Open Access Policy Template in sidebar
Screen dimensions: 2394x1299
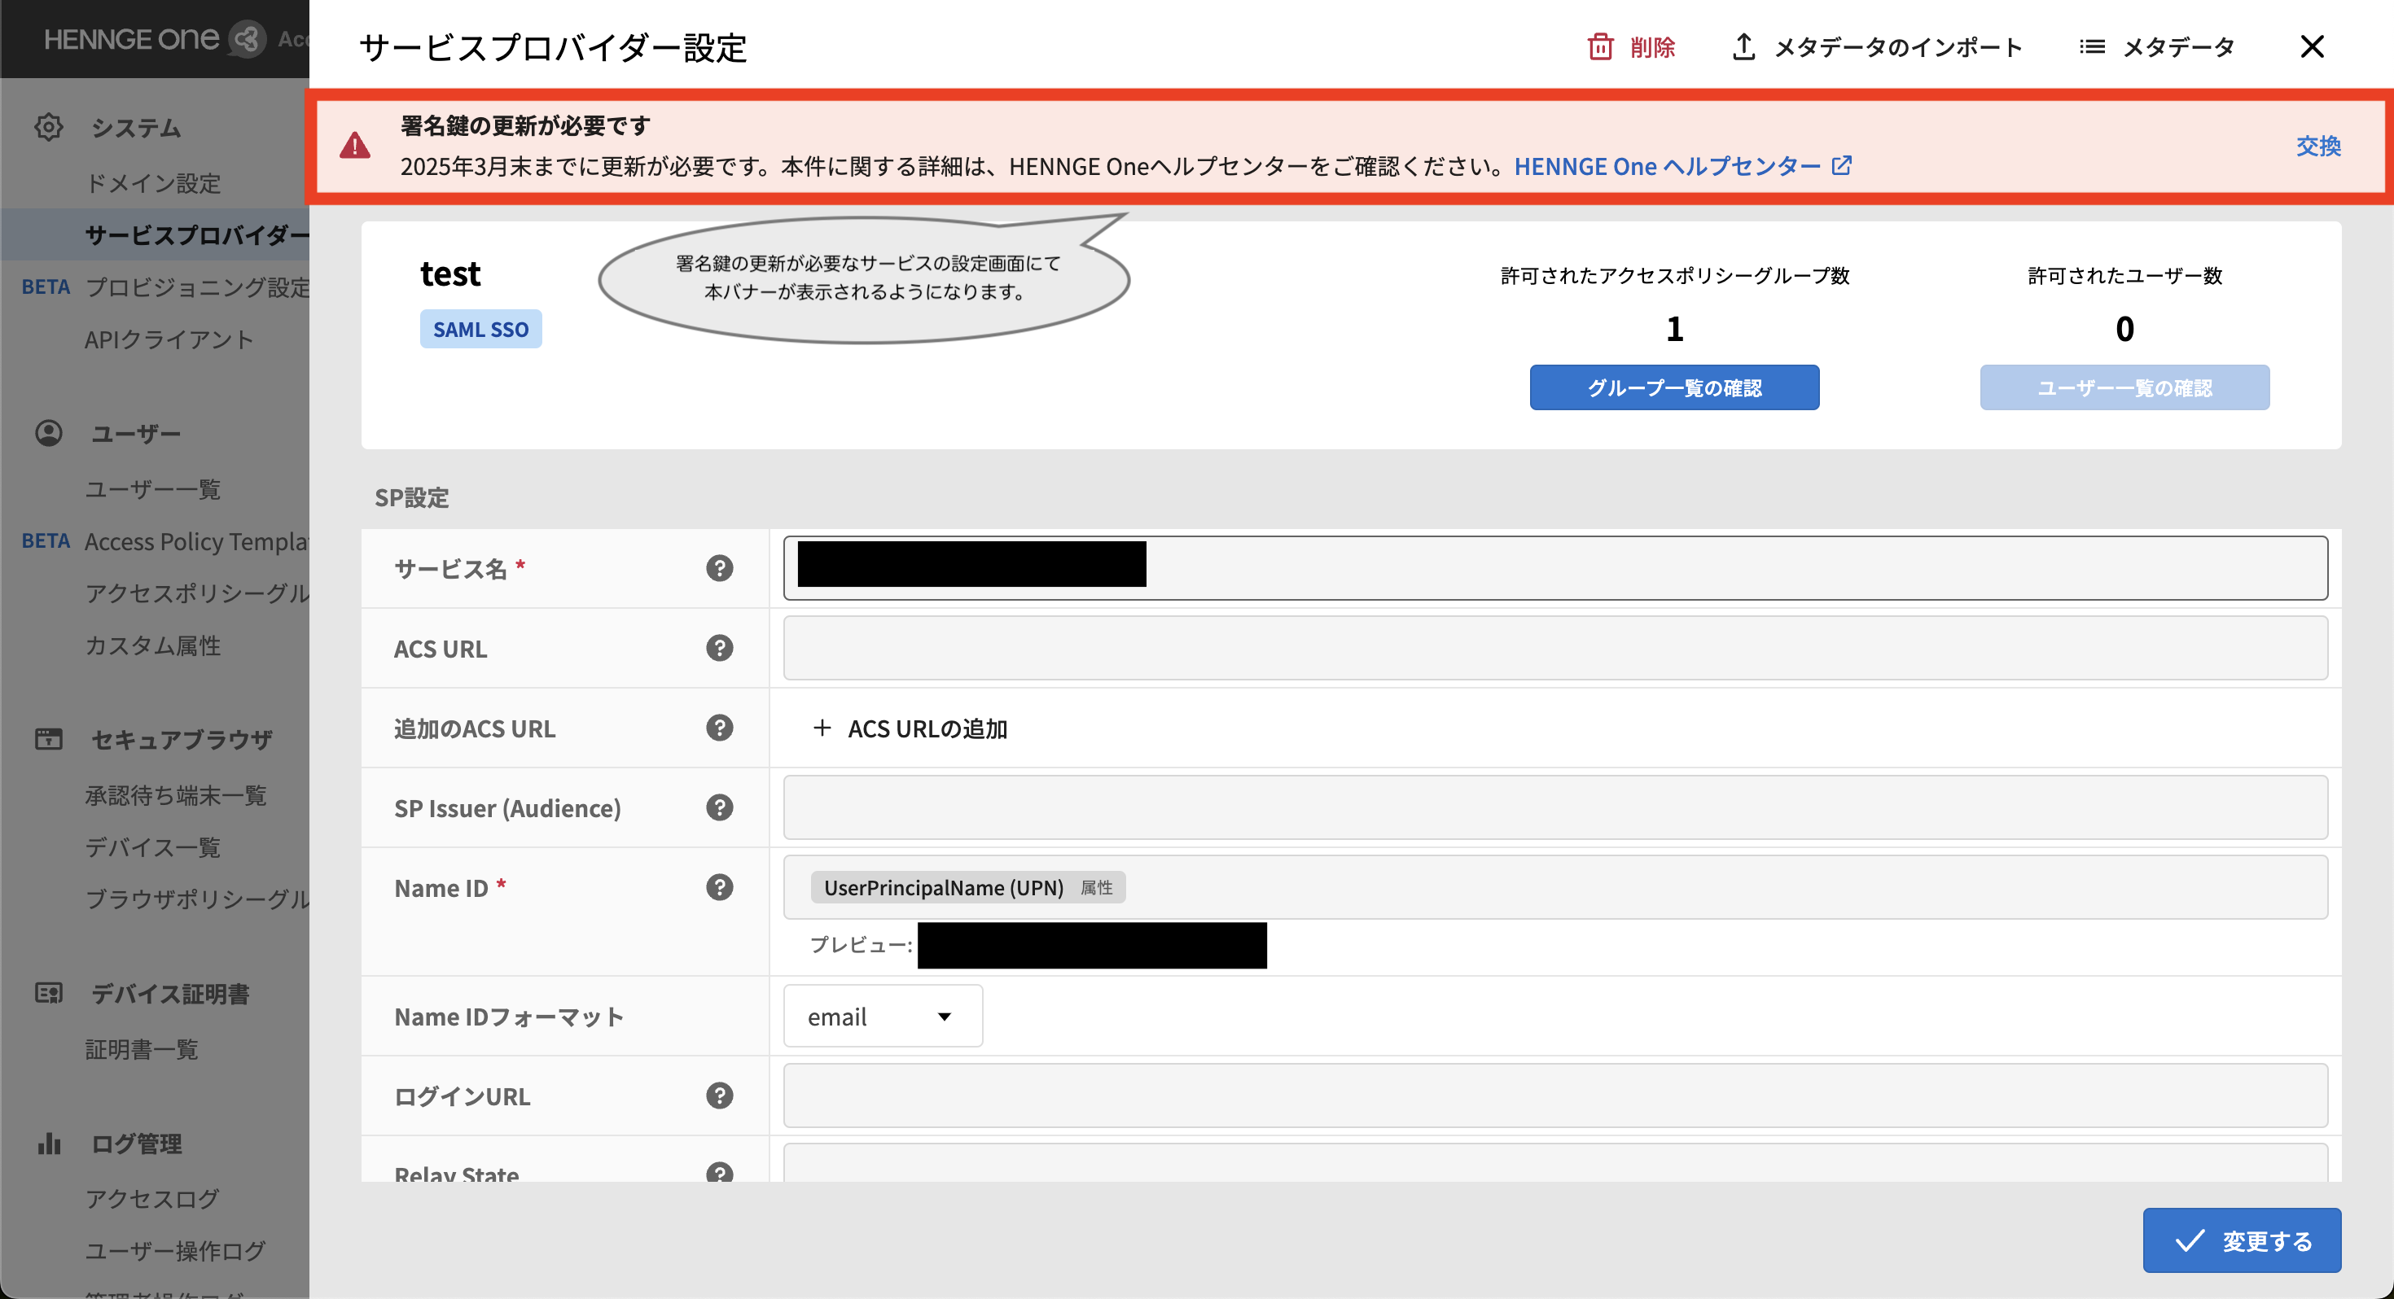(197, 542)
